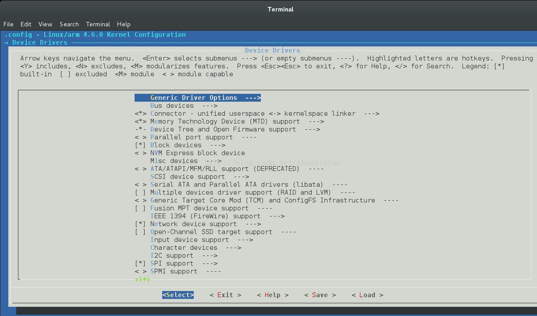537x316 pixels.
Task: Open the View menu
Action: [45, 24]
